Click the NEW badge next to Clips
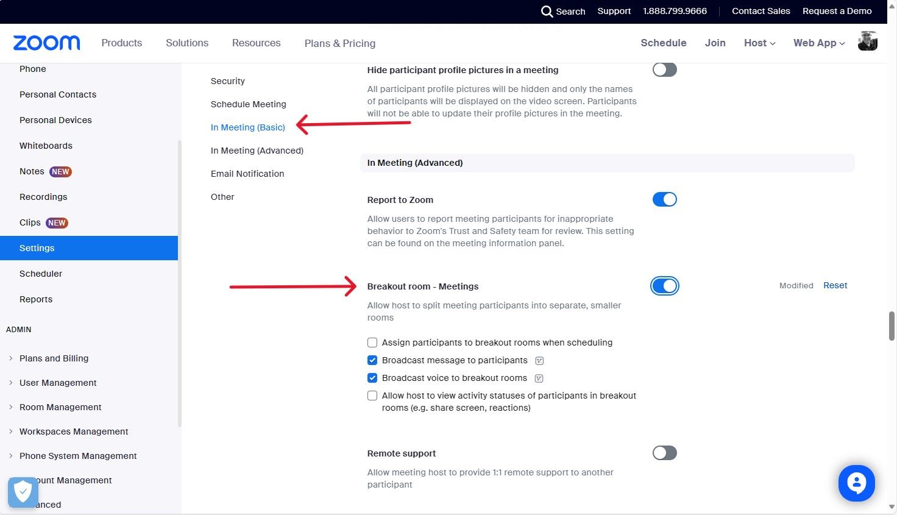 tap(57, 223)
